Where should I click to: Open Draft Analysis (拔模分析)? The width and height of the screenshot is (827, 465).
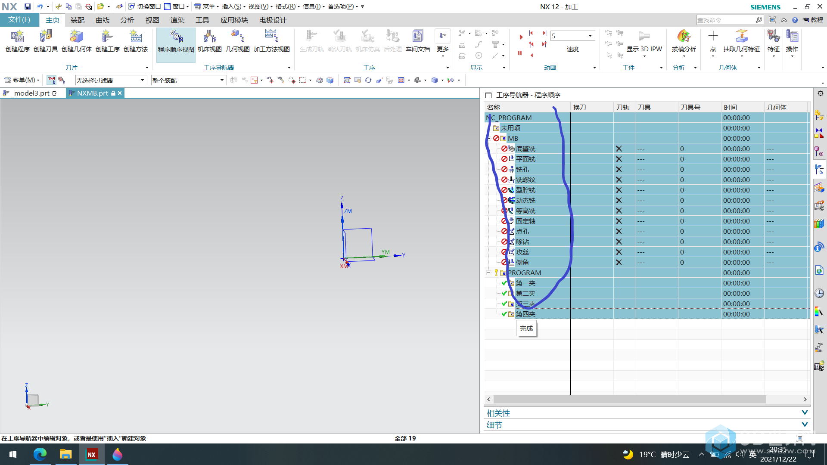[x=684, y=41]
